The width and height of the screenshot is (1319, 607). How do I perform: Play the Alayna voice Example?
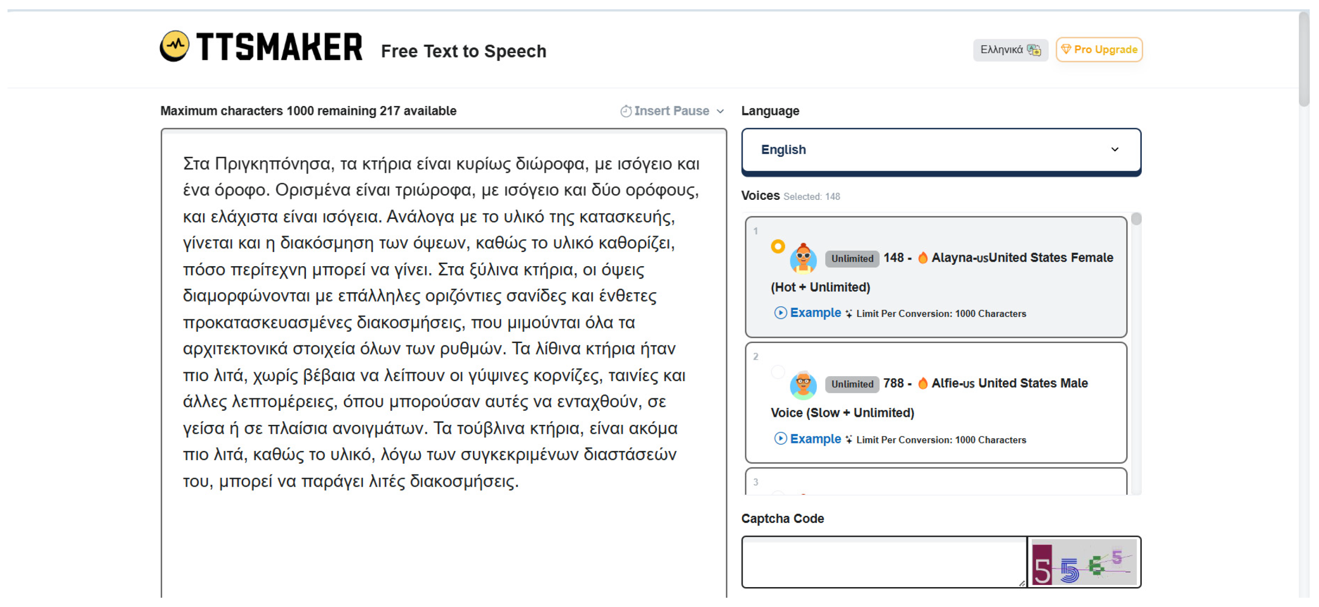[x=808, y=313]
